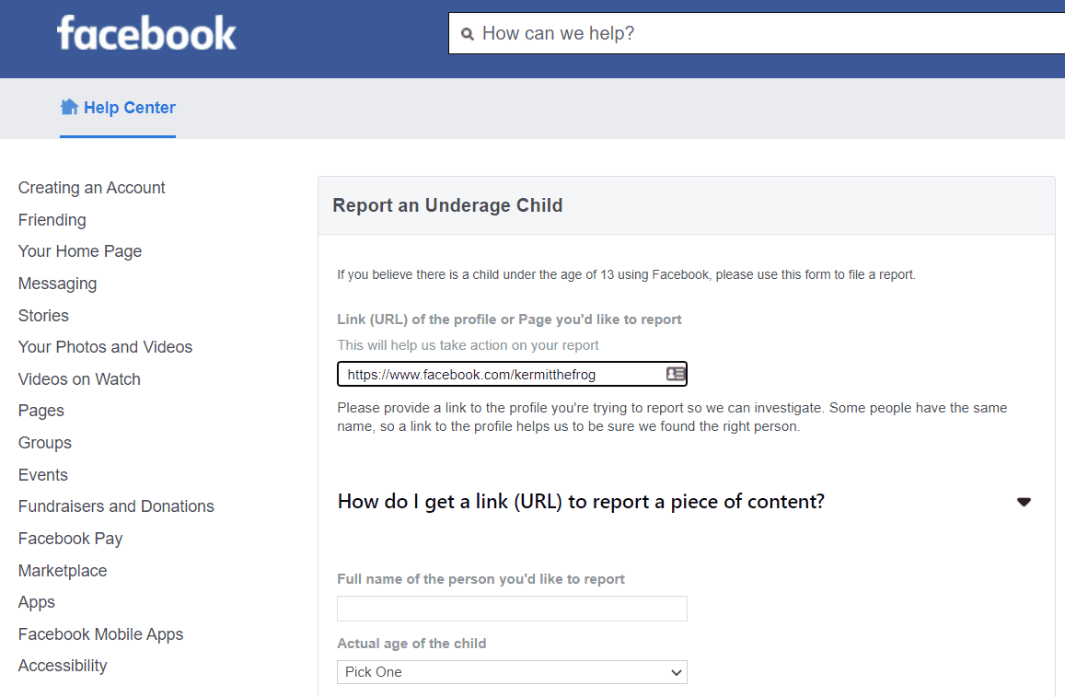This screenshot has height=697, width=1065.
Task: Open 'Fundraisers and Donations' topic
Action: click(x=116, y=506)
